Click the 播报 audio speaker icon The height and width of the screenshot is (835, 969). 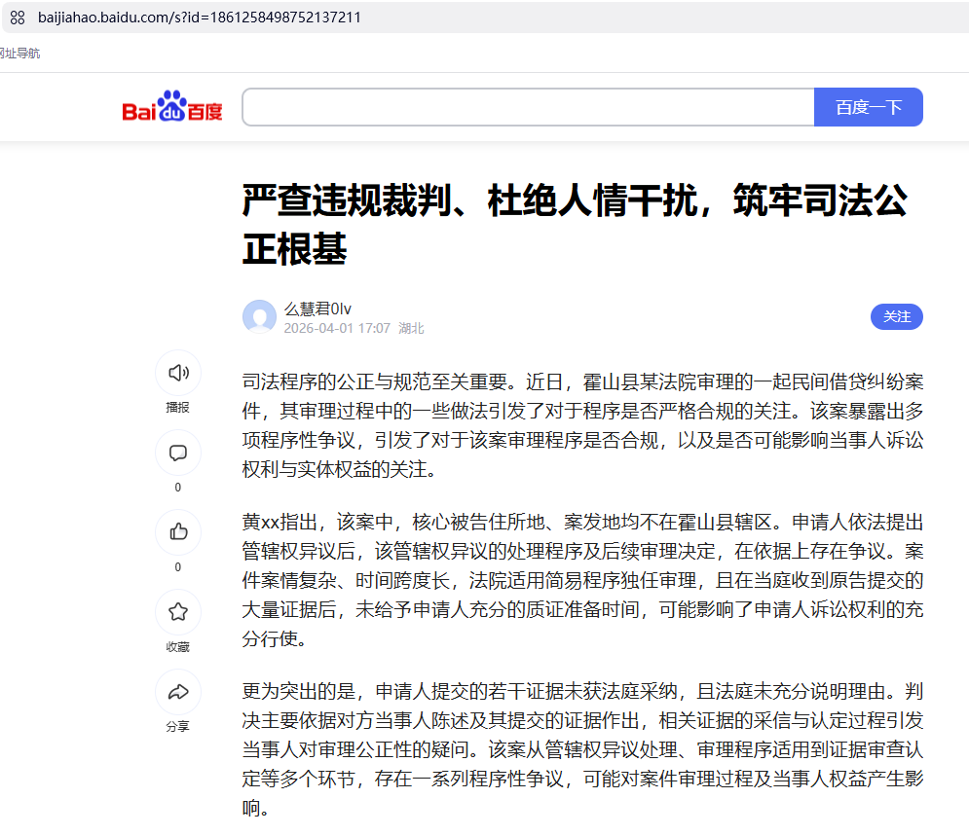(177, 373)
